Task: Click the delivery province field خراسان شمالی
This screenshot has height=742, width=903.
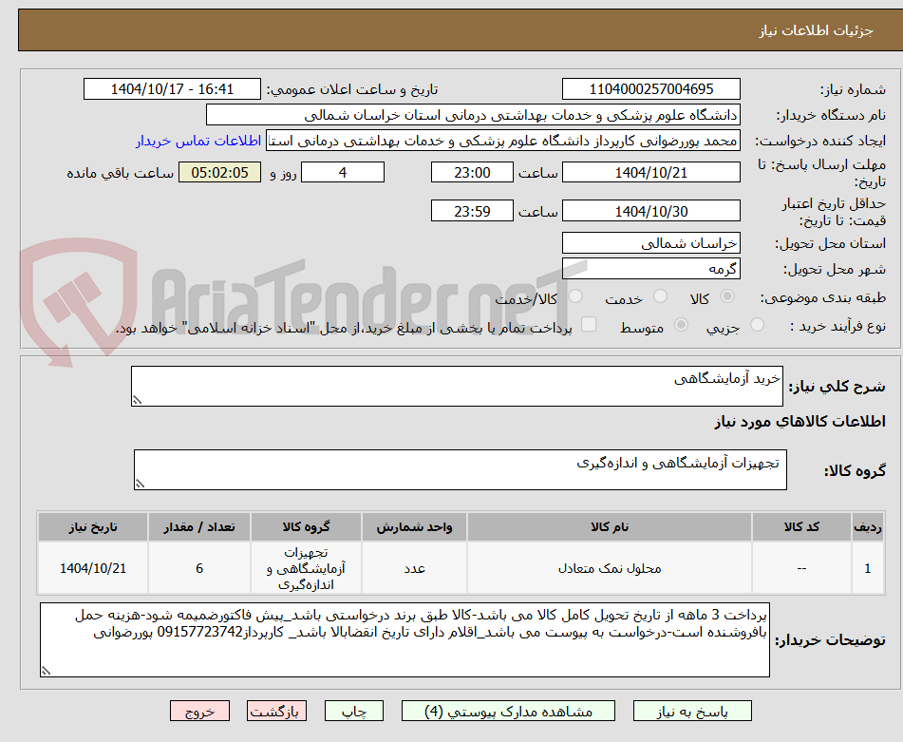Action: point(651,243)
